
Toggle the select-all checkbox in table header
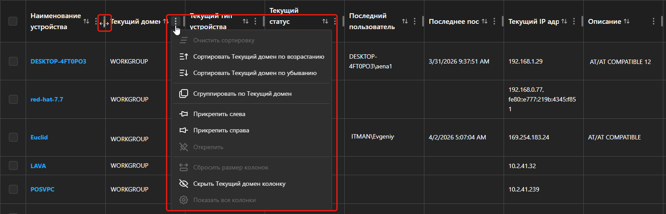click(x=13, y=21)
